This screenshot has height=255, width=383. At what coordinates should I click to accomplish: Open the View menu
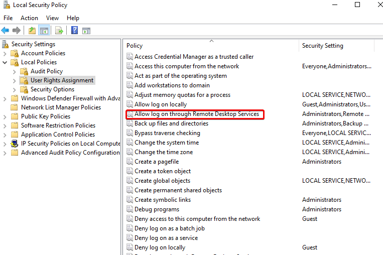tap(52, 18)
